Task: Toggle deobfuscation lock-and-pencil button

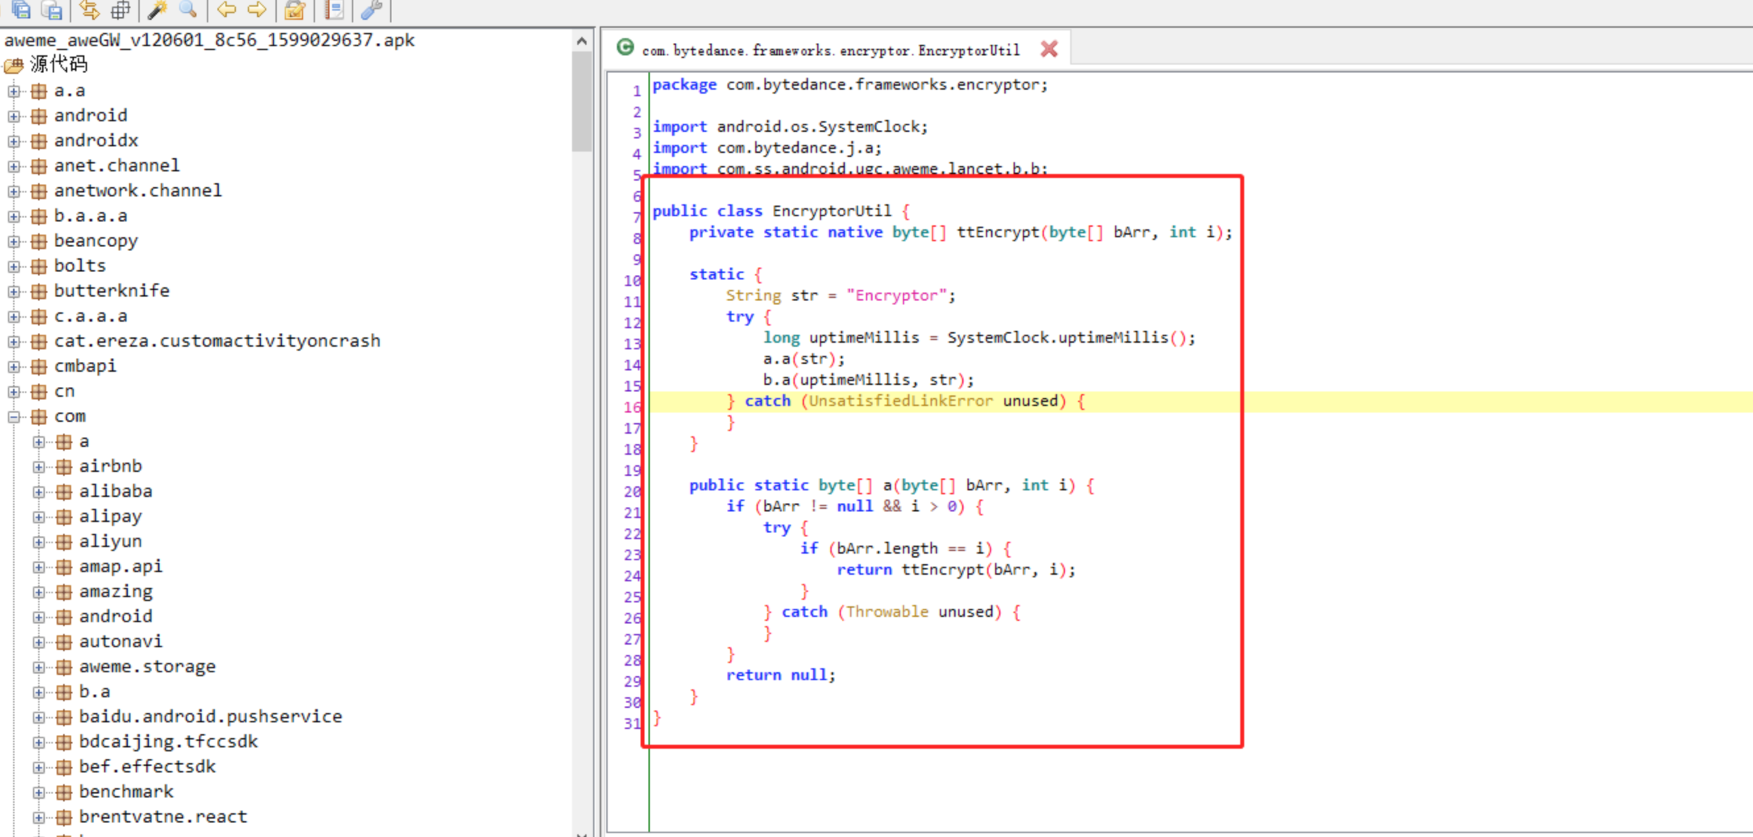Action: [295, 9]
